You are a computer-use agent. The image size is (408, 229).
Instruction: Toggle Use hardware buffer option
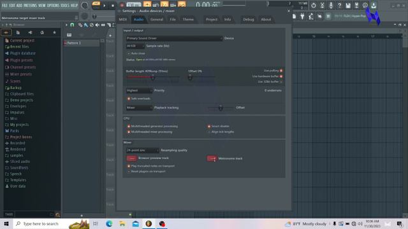(x=281, y=76)
